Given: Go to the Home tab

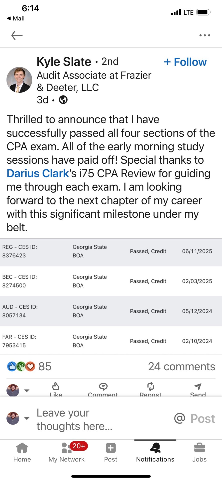Looking at the screenshot, I should point(22,452).
